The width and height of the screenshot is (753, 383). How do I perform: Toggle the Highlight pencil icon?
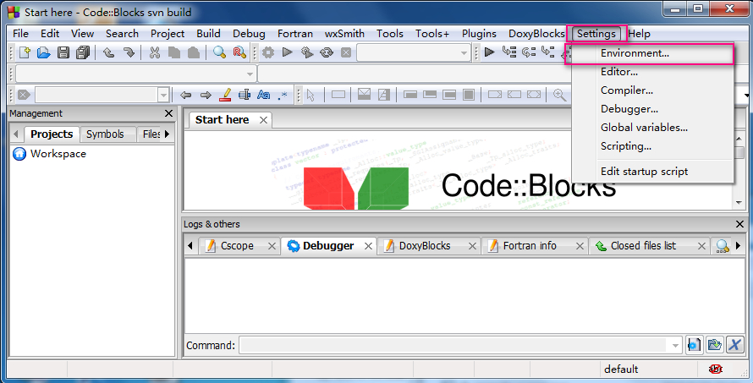tap(225, 95)
